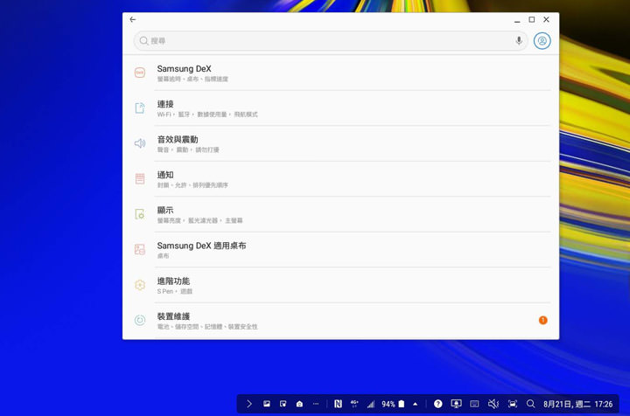Open 連接 connections settings
This screenshot has height=416, width=630.
(x=340, y=108)
